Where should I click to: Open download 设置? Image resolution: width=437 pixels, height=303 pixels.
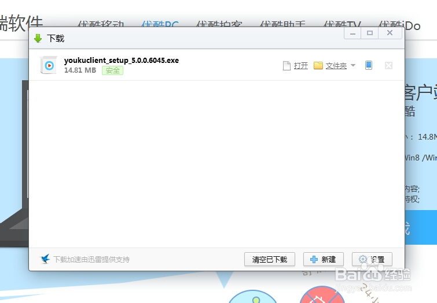pos(372,259)
